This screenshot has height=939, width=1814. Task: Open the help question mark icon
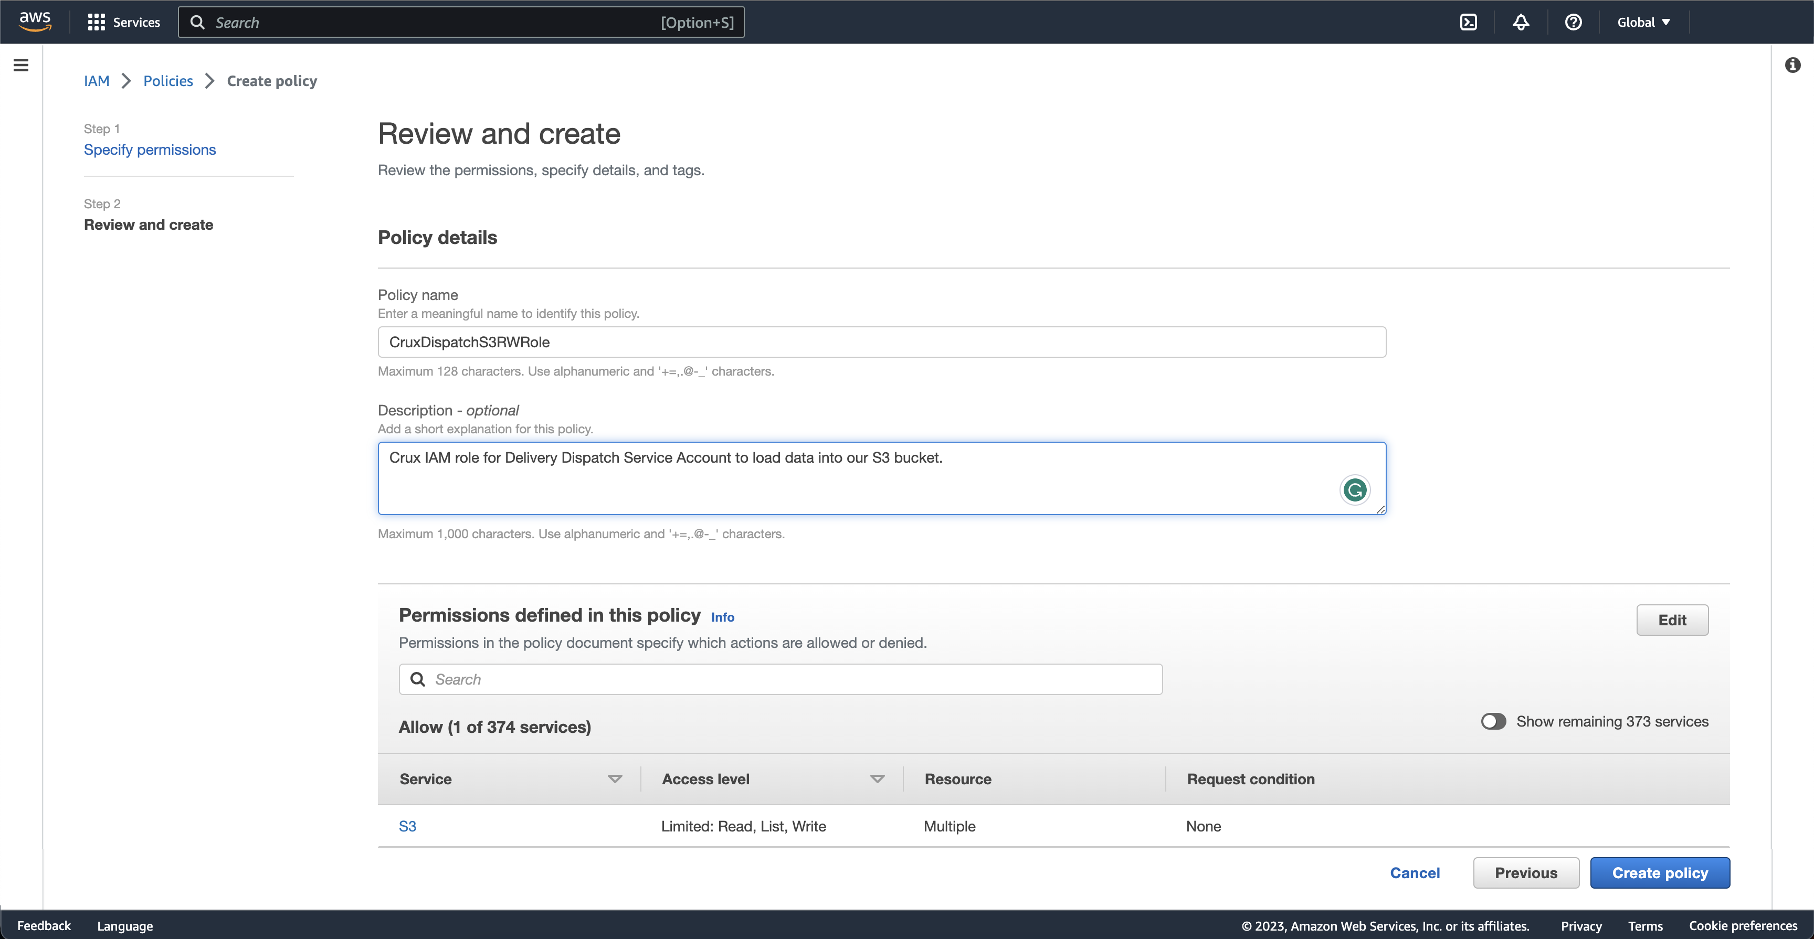[1573, 23]
